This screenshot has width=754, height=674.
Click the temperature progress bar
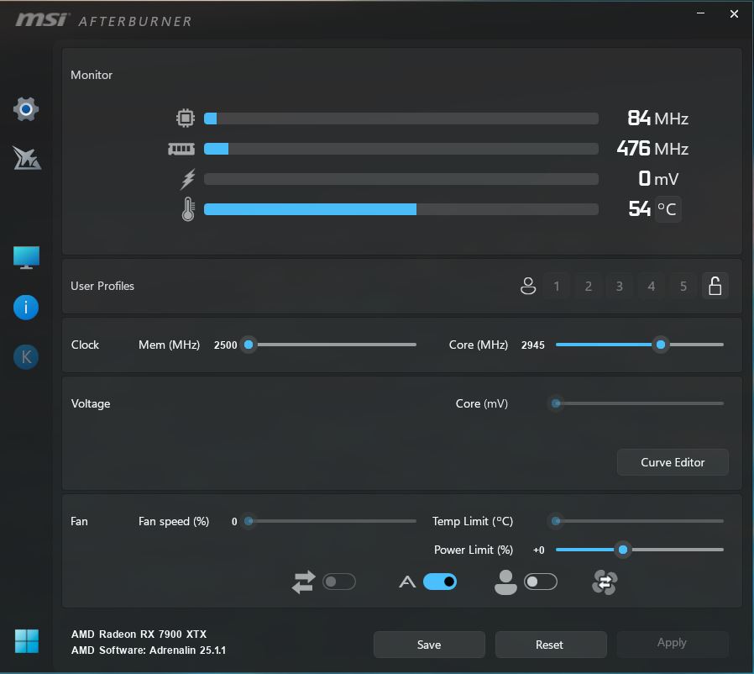tap(401, 209)
